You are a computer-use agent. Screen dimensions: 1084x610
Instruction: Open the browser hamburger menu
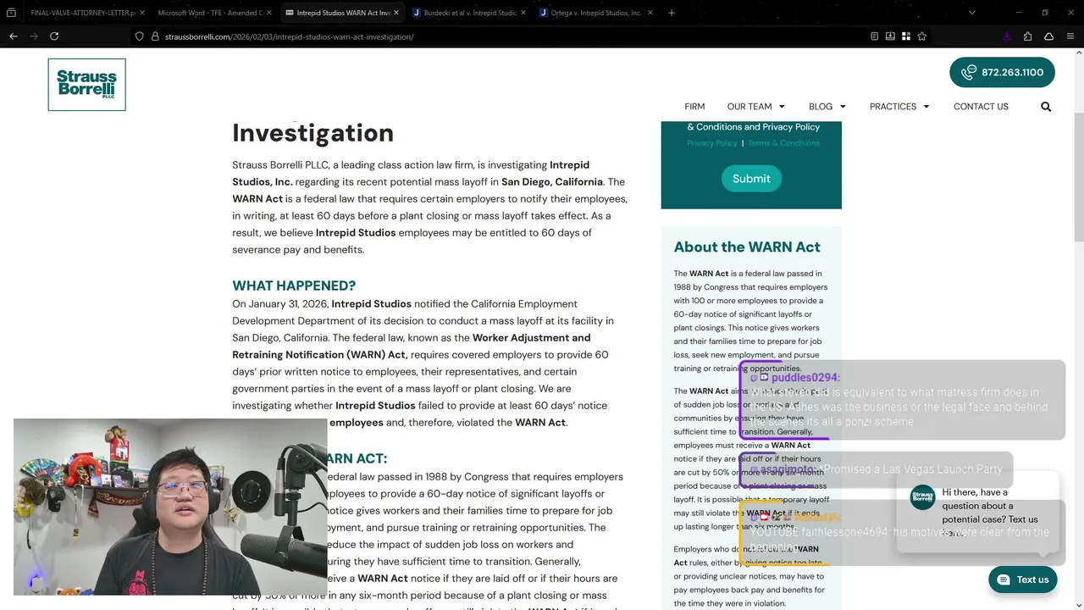(1070, 36)
